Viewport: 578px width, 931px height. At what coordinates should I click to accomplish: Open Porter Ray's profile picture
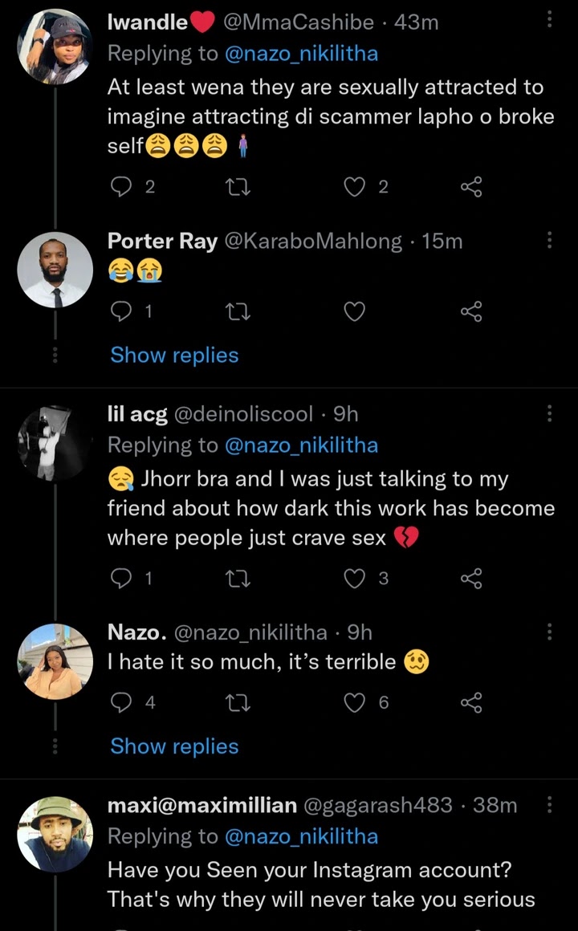tap(55, 270)
